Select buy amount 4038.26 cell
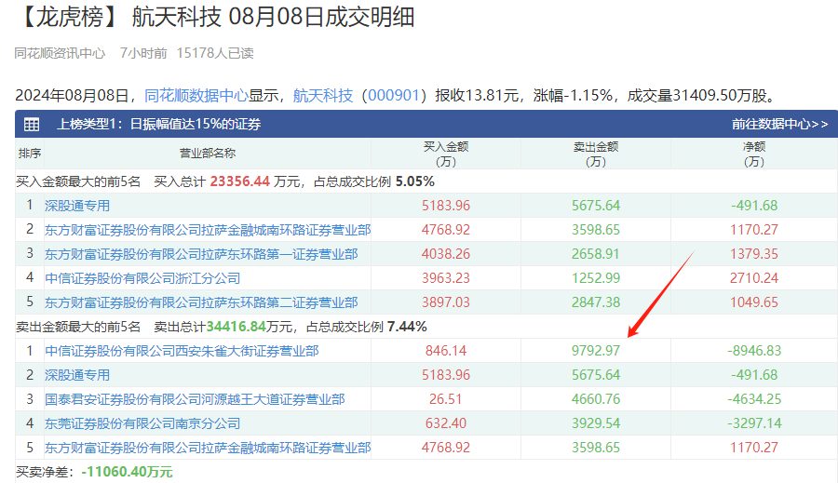 446,254
